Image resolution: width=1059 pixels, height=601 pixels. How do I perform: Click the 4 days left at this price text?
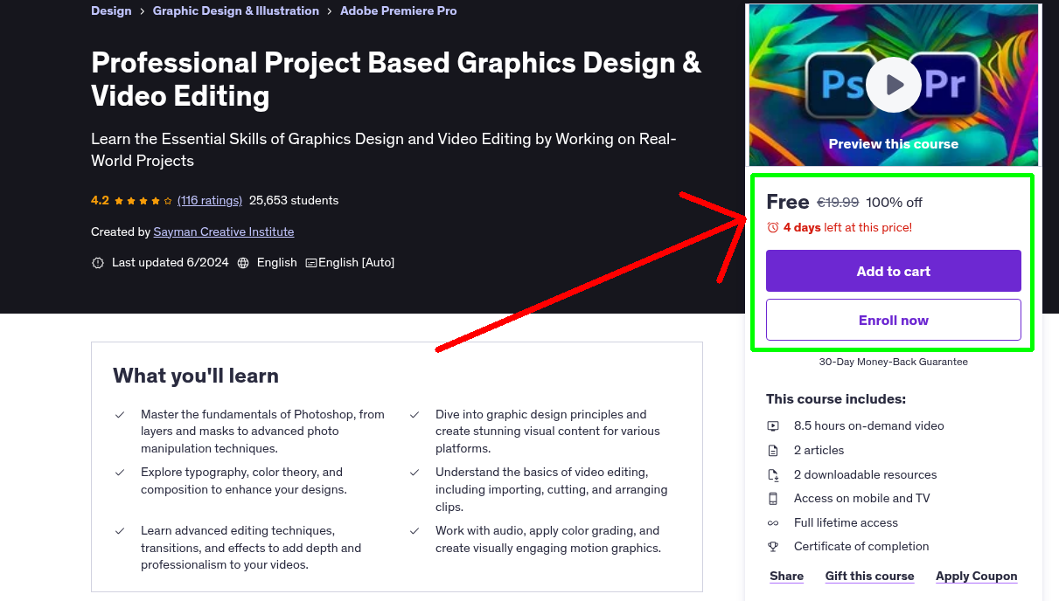point(847,227)
